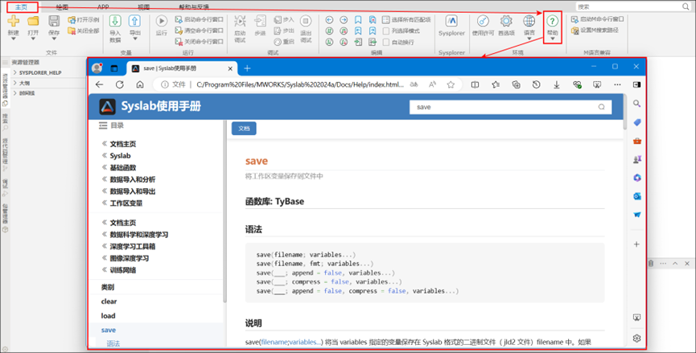
Task: Click the 步入 (Step Into) icon
Action: click(278, 19)
